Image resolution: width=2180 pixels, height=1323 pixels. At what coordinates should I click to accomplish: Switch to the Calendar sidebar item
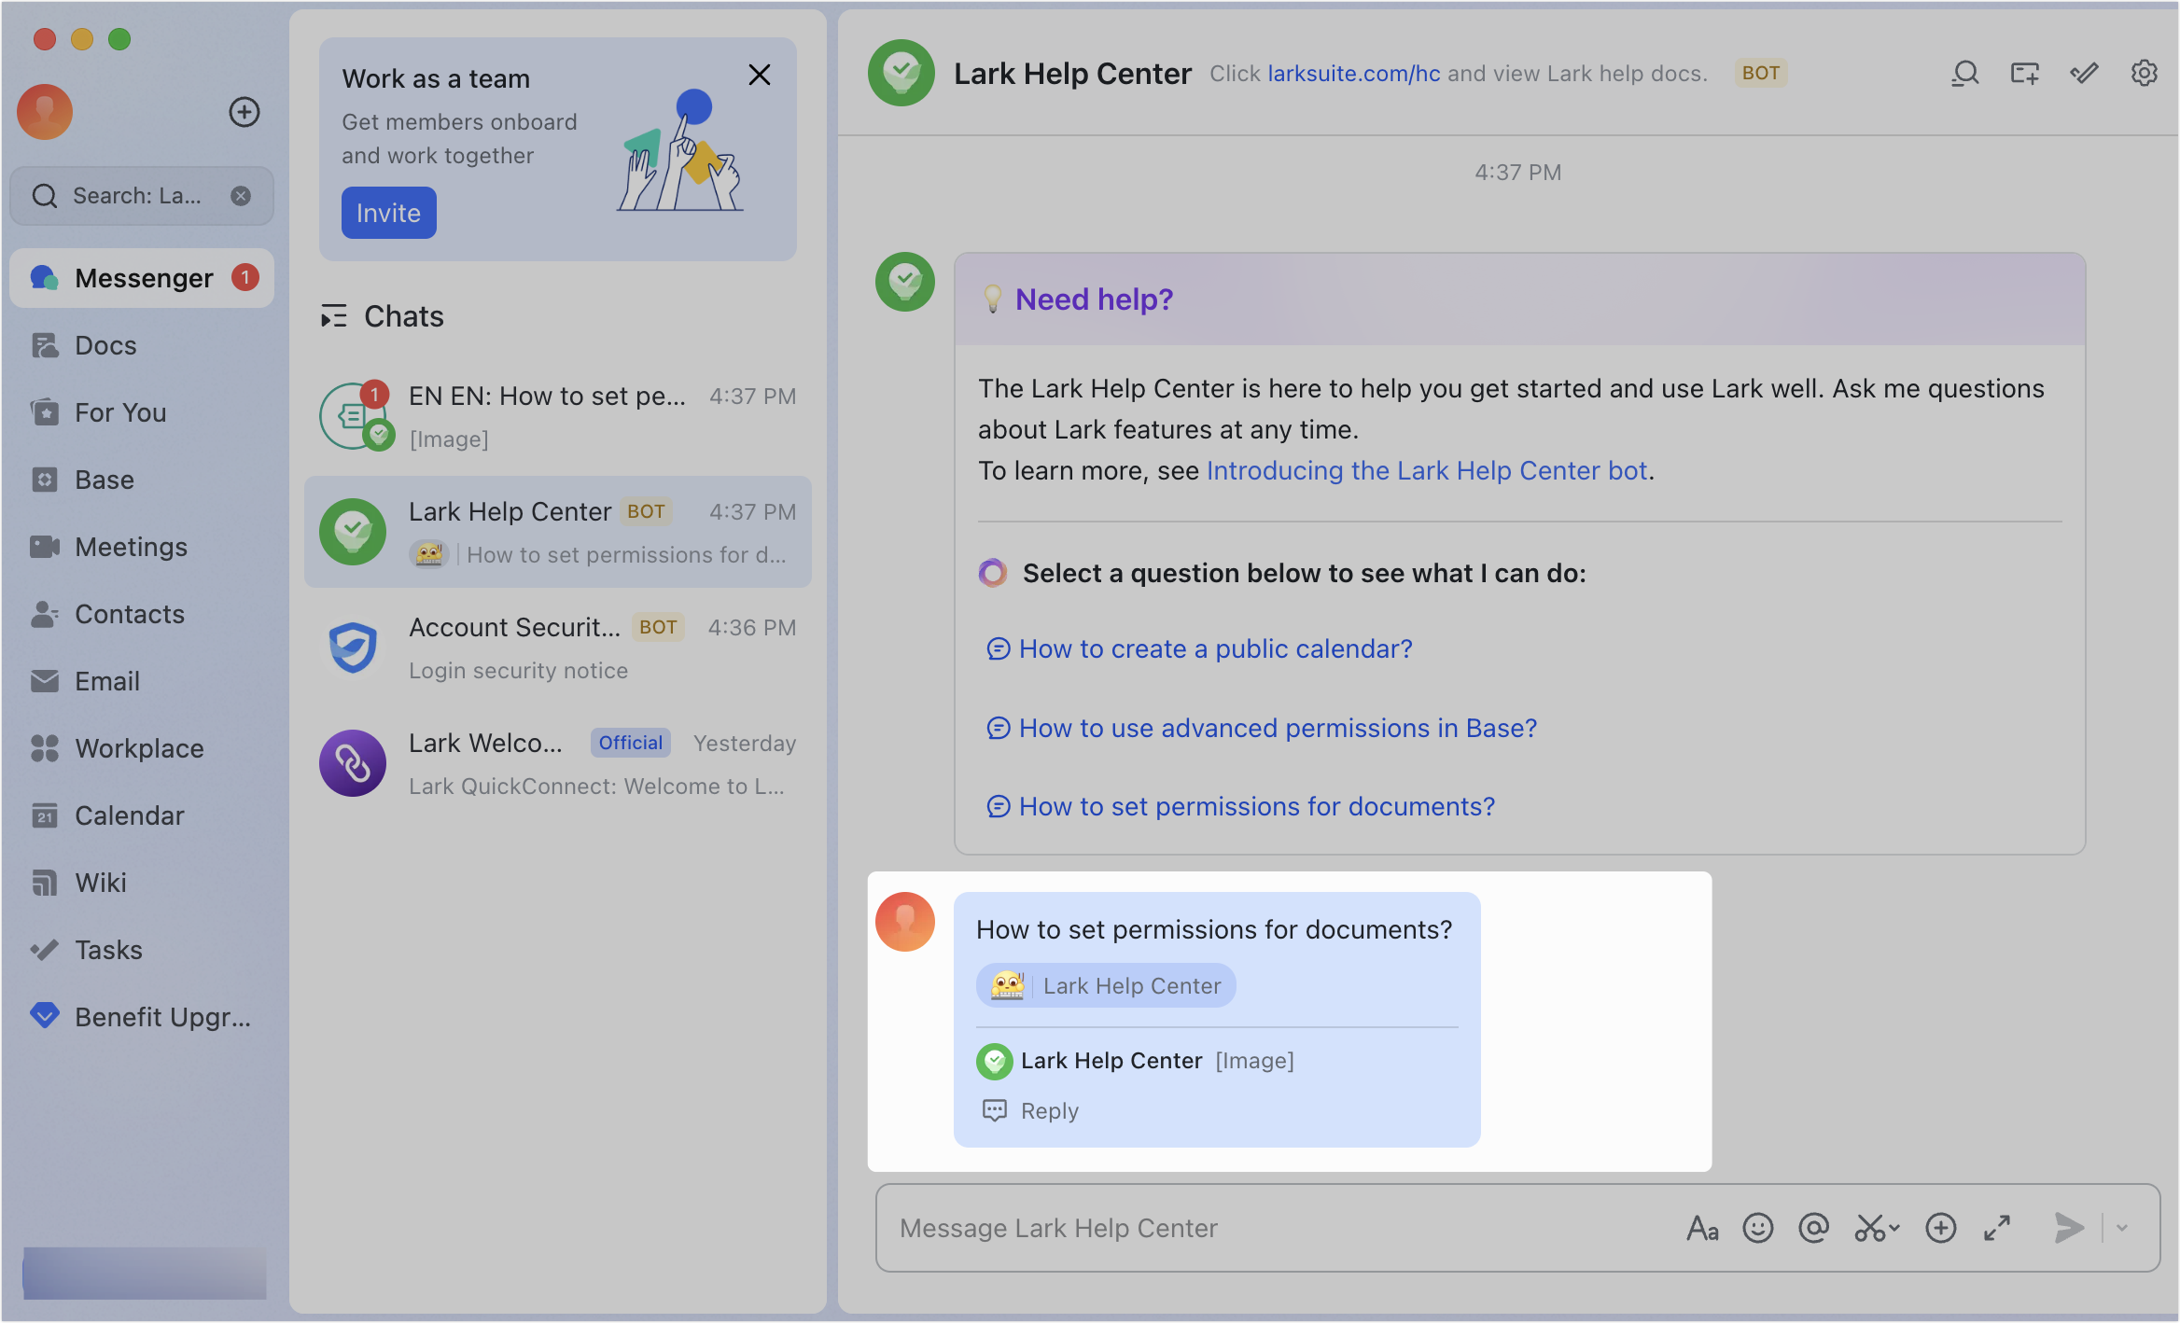click(129, 815)
